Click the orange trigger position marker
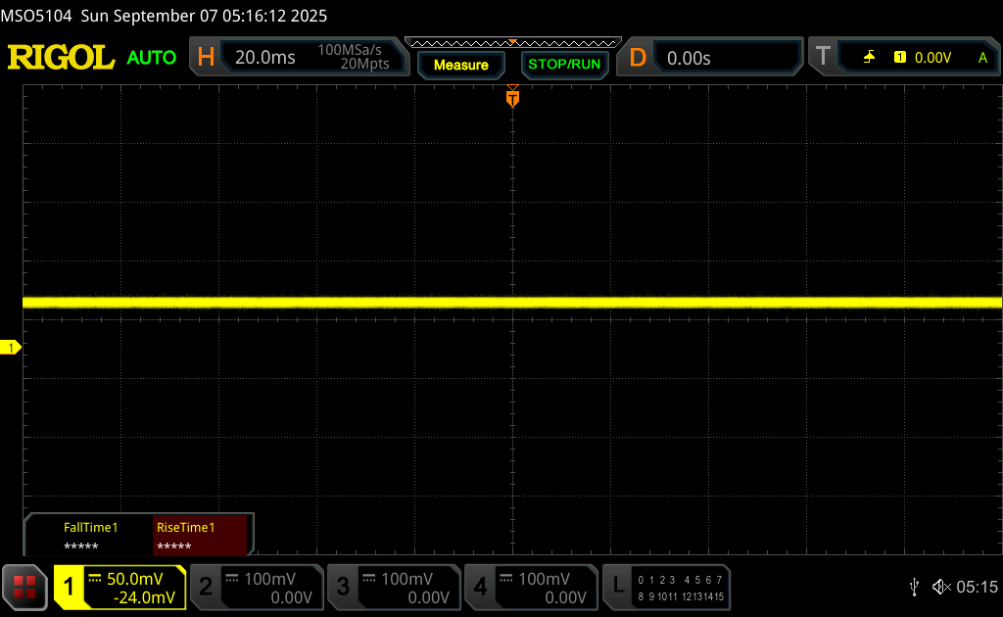Screen dimensions: 1003x617 (512, 98)
